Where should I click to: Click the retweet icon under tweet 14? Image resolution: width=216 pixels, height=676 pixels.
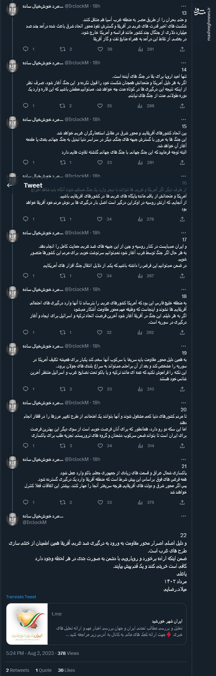pos(63,106)
